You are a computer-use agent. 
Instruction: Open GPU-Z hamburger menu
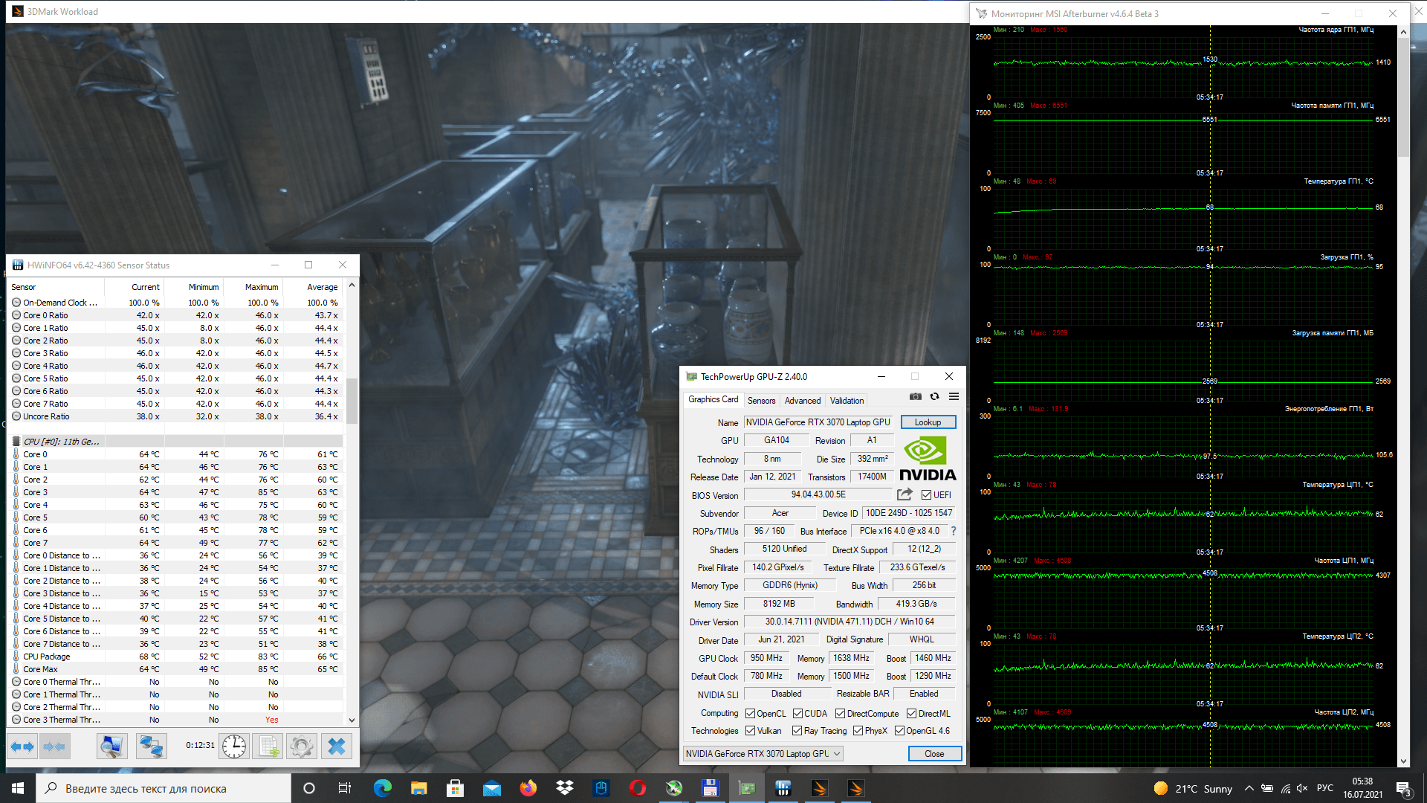pos(954,396)
